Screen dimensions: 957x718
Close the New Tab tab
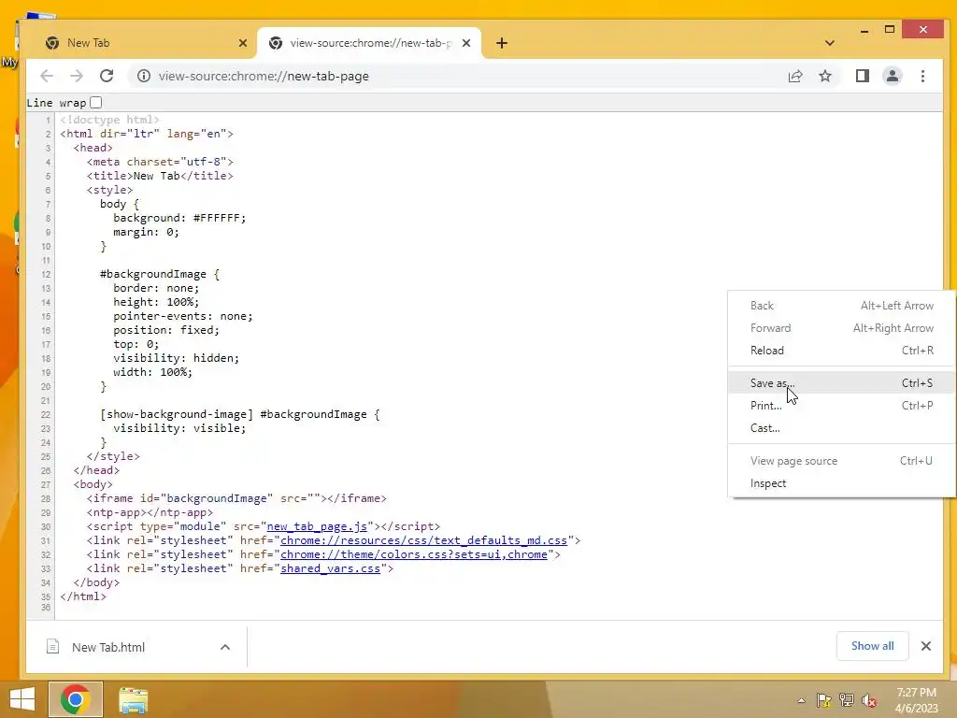(243, 43)
